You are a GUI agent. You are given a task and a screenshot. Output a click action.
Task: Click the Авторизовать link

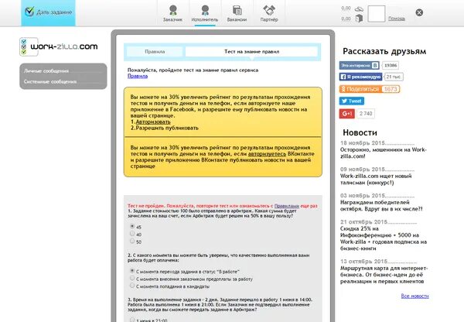pyautogui.click(x=153, y=122)
